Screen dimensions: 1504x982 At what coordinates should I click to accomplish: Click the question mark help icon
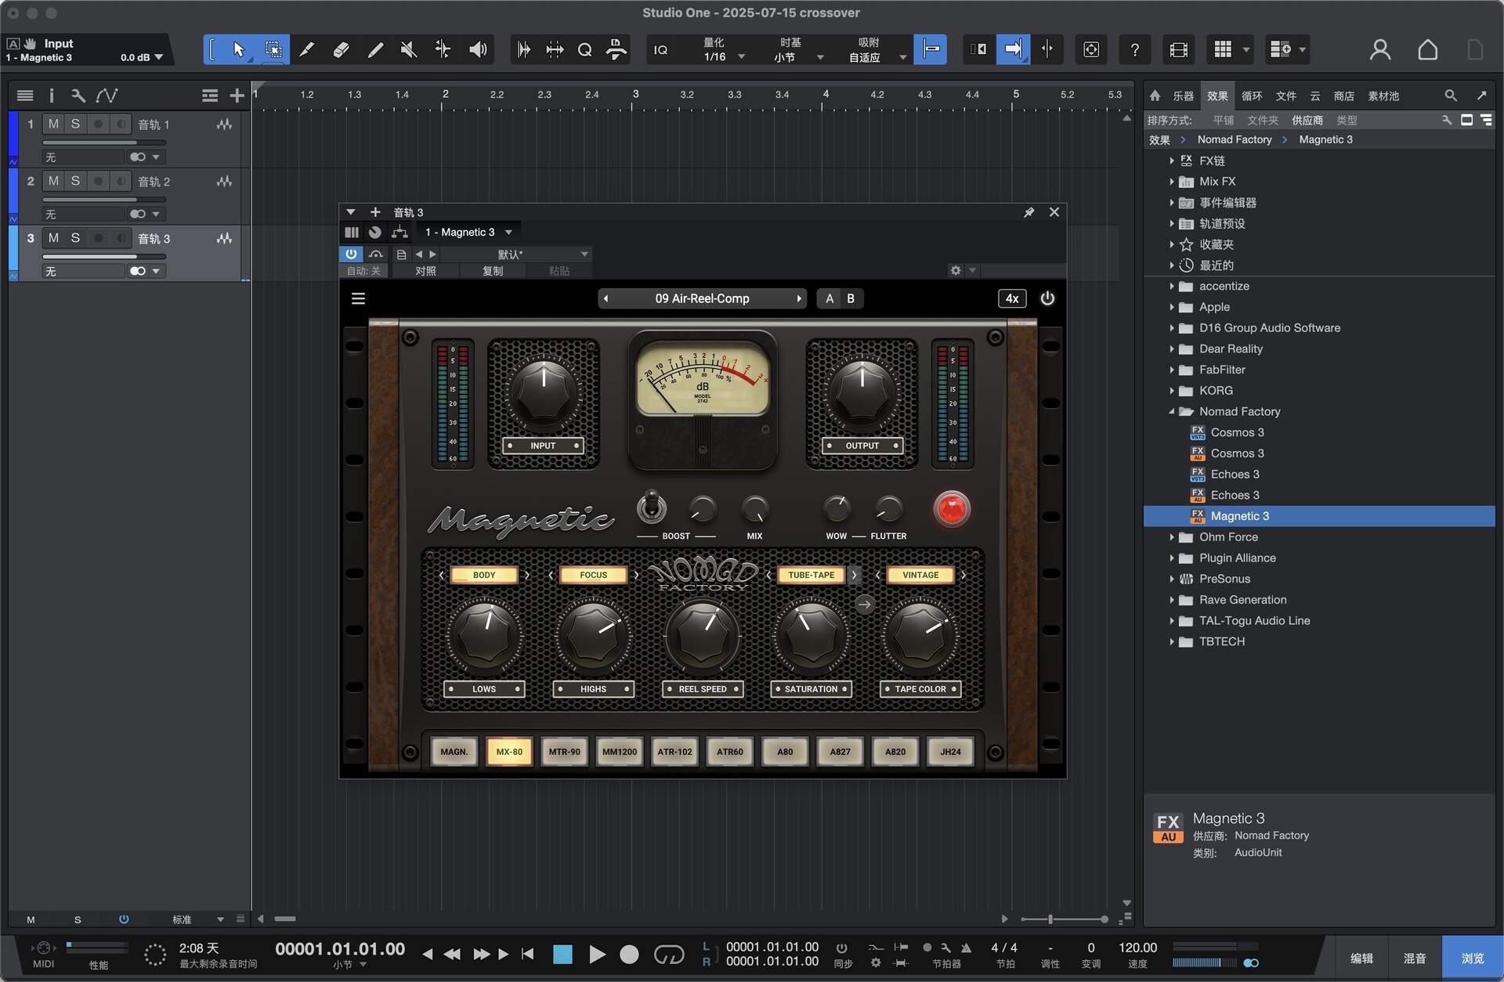pos(1134,50)
